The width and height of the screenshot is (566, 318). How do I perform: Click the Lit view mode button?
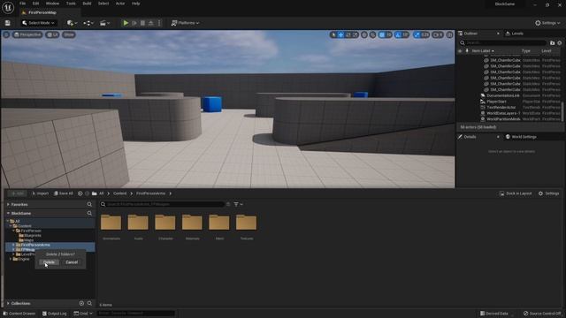(x=53, y=34)
